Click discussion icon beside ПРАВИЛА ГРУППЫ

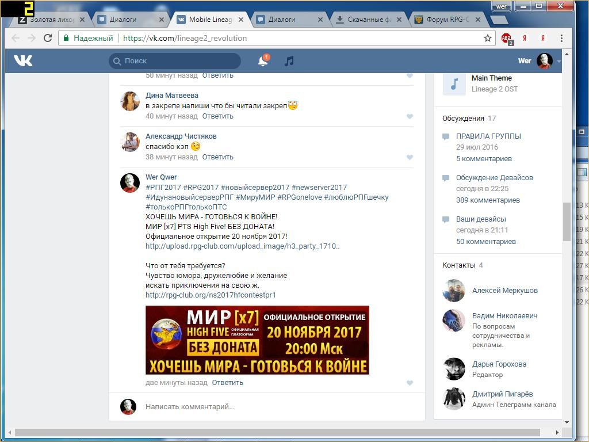point(446,136)
